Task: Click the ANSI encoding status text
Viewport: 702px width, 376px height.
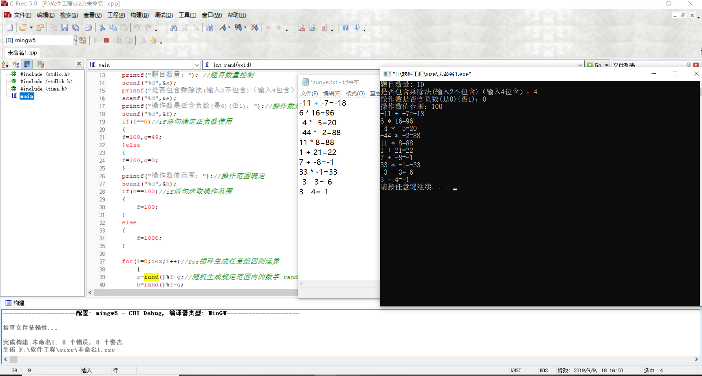Action: pyautogui.click(x=516, y=371)
